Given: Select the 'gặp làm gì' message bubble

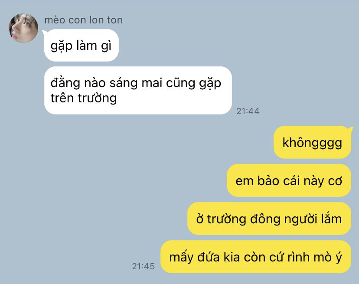Looking at the screenshot, I should point(81,46).
